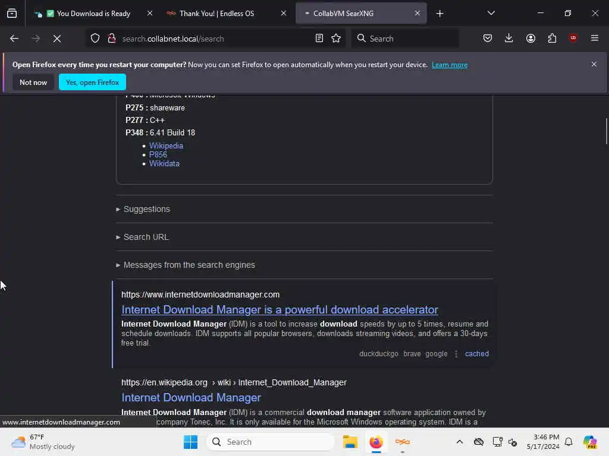
Task: Click the P277 : C++ text
Action: pyautogui.click(x=145, y=120)
